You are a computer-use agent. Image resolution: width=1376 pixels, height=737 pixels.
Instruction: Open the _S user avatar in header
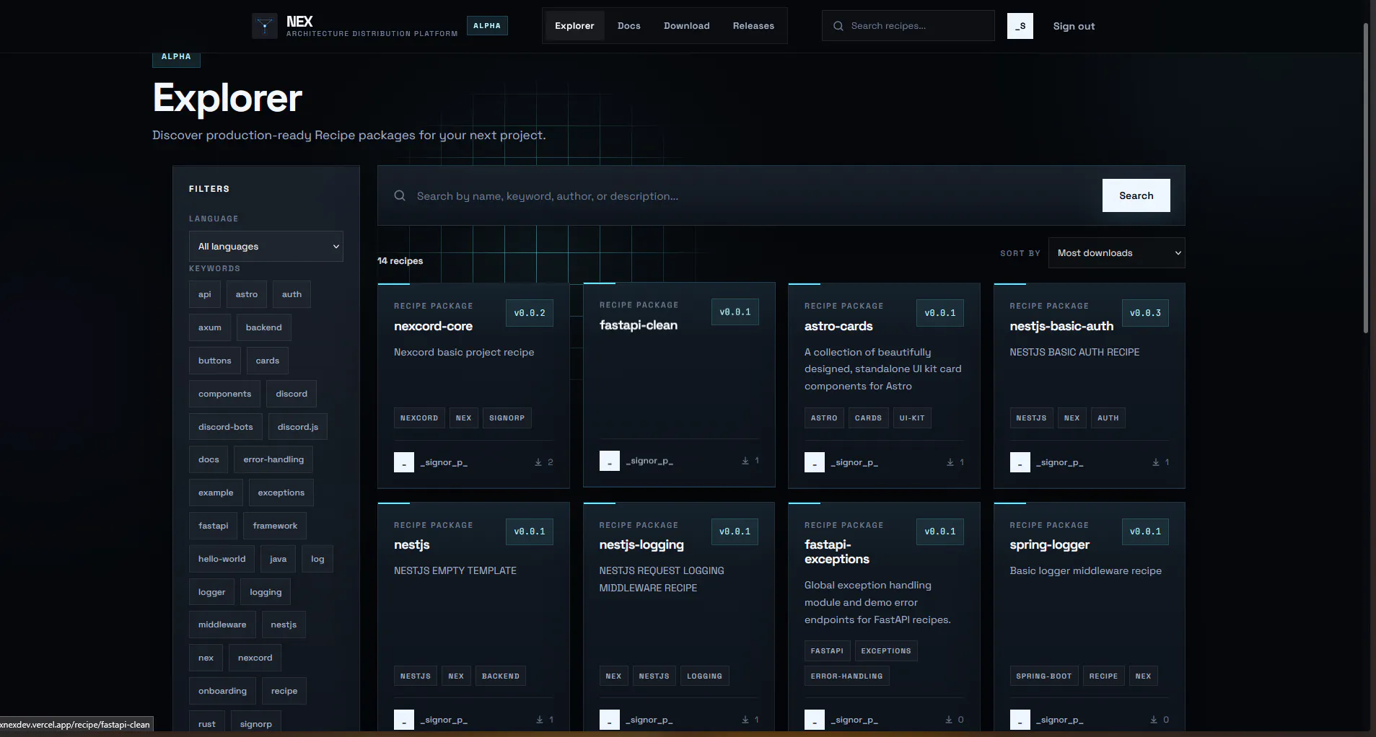1020,26
